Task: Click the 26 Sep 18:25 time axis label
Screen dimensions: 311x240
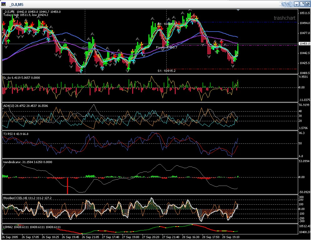Action: click(x=50, y=237)
